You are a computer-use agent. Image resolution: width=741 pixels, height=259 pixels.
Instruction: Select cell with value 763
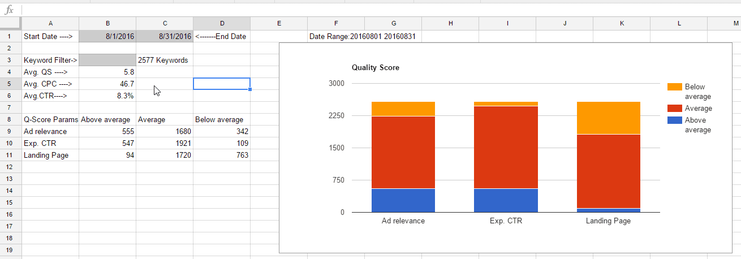coord(222,155)
